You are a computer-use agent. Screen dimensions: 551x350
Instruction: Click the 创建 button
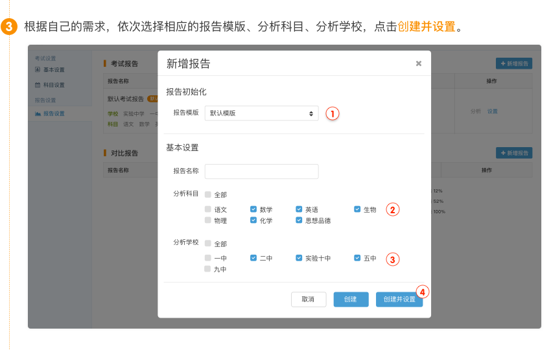(x=351, y=299)
